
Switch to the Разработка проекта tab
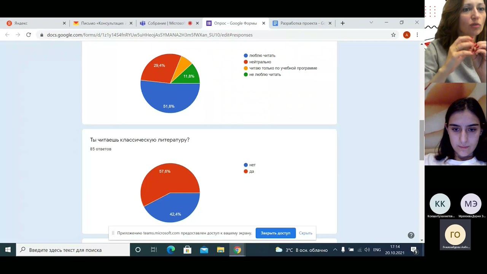(x=302, y=23)
